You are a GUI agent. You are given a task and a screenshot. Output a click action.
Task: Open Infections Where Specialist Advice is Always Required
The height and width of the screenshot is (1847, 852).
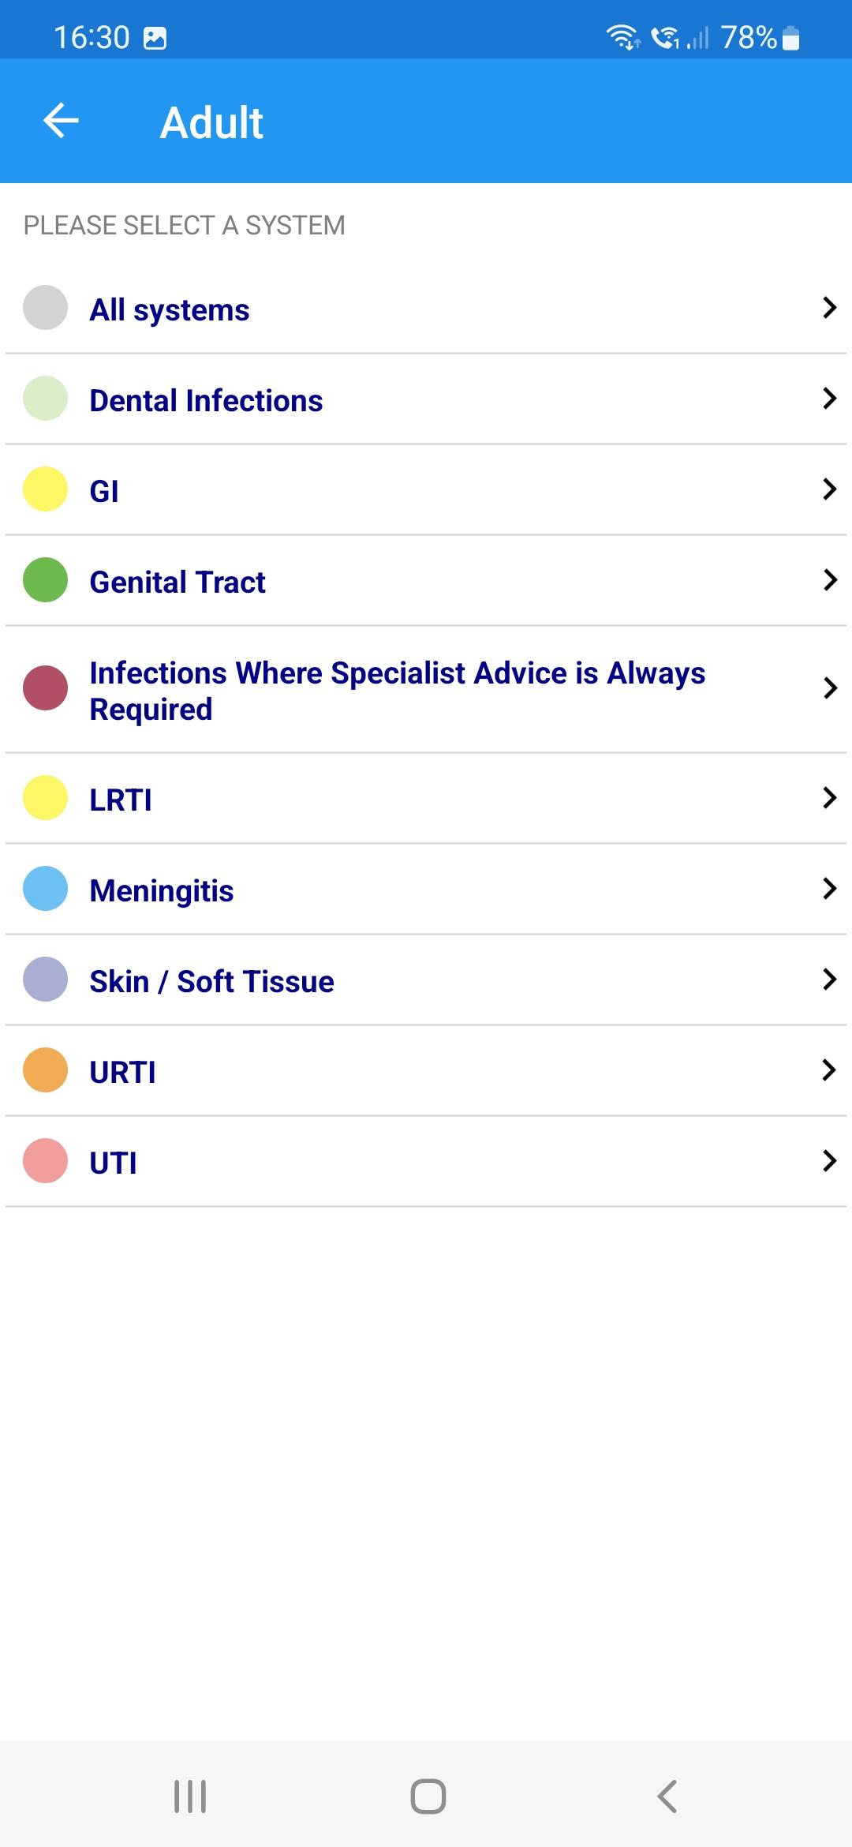click(426, 689)
